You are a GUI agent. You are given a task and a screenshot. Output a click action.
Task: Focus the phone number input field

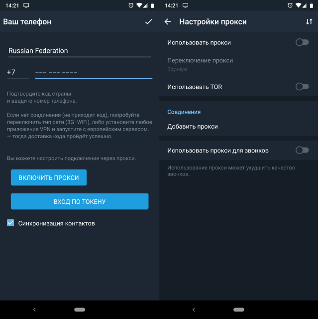[x=94, y=73]
